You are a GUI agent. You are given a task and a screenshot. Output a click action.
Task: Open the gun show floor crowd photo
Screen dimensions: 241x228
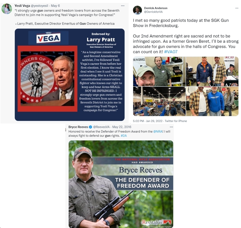point(159,101)
